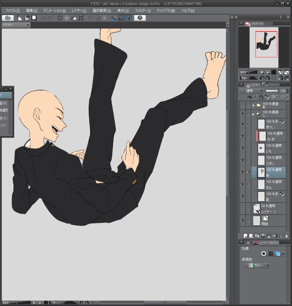Open the 編集(E) menu
The image size is (292, 306).
point(32,11)
